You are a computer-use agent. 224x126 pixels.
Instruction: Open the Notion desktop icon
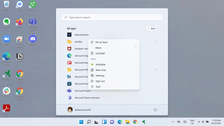20,58
